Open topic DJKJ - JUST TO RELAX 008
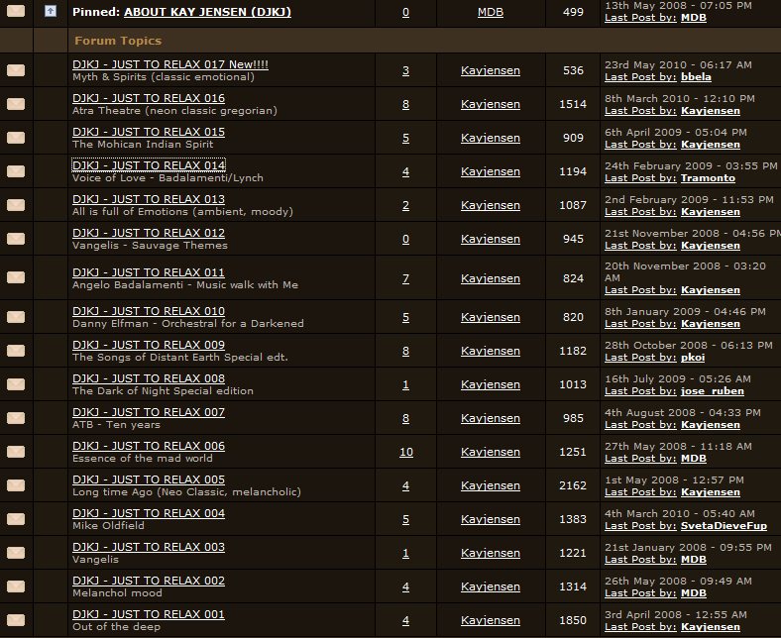Image resolution: width=781 pixels, height=638 pixels. [149, 378]
